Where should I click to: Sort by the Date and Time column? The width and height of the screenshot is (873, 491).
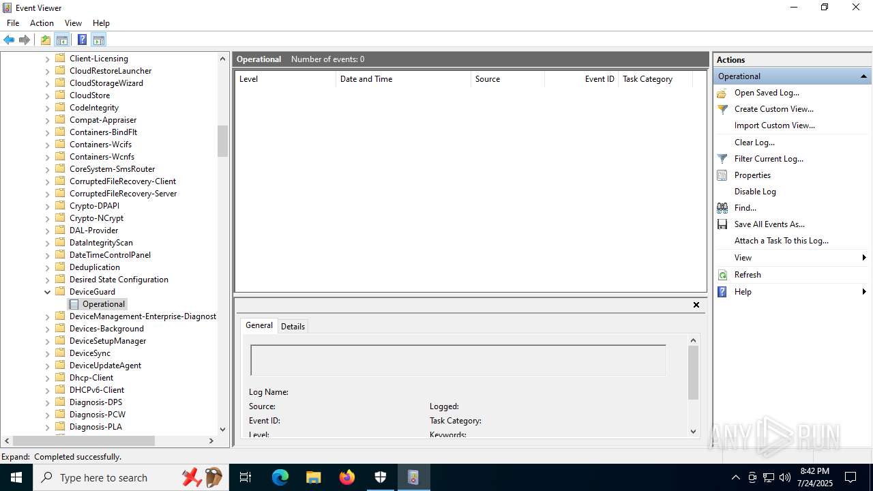403,79
